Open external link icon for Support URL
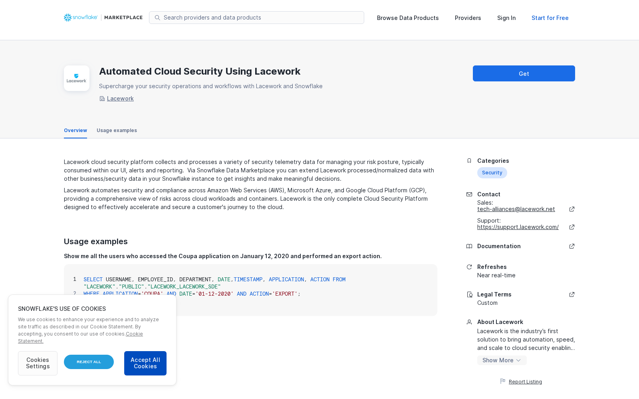 coord(572,227)
